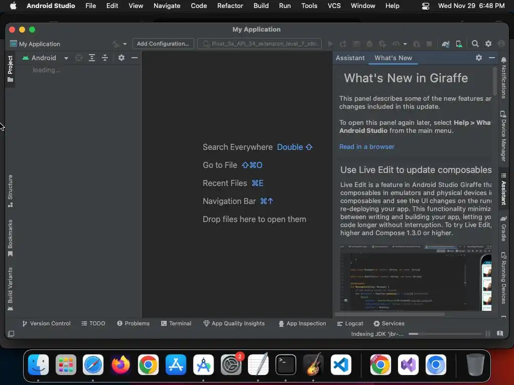The width and height of the screenshot is (514, 385).
Task: Click the Read in a browser link
Action: click(x=366, y=147)
